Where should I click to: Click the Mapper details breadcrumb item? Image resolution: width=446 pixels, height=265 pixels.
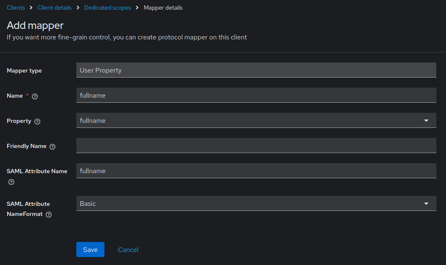[163, 8]
